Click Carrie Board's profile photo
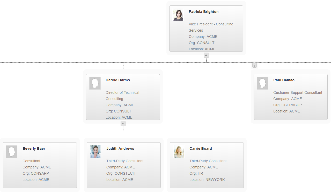The height and width of the screenshot is (192, 331). point(179,152)
